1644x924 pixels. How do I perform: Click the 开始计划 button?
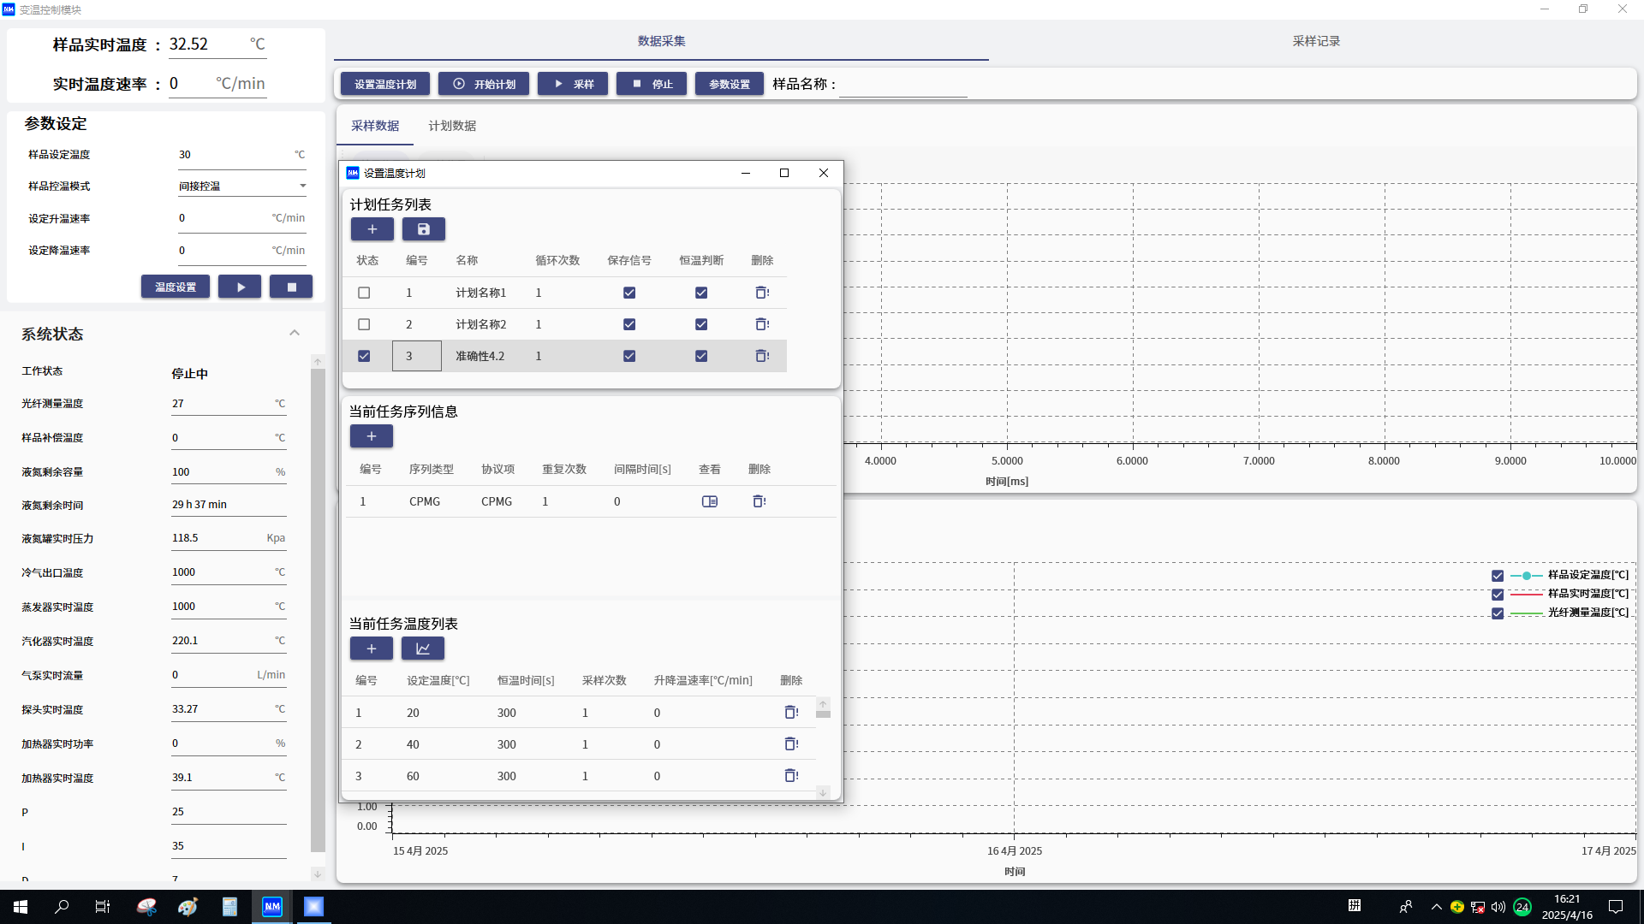click(484, 84)
